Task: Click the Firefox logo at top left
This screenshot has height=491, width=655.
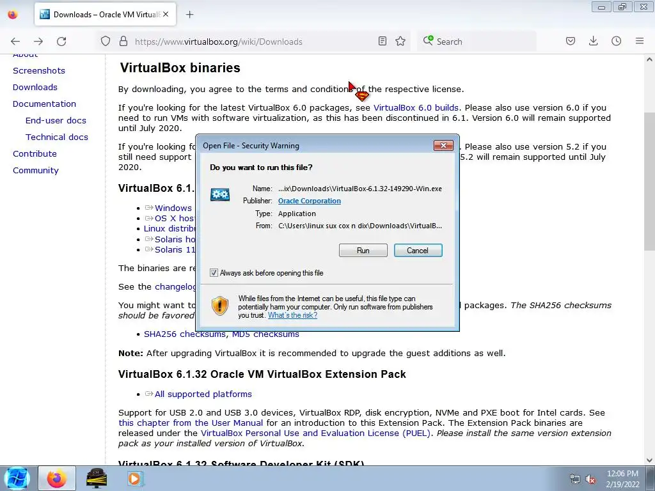Action: click(13, 14)
